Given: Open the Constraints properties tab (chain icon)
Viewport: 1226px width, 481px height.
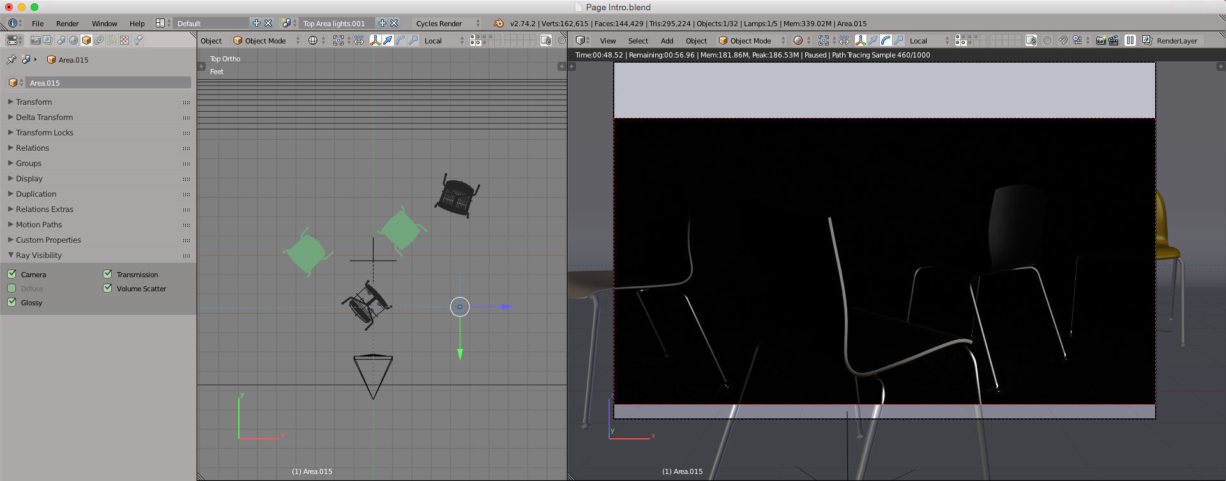Looking at the screenshot, I should (99, 40).
